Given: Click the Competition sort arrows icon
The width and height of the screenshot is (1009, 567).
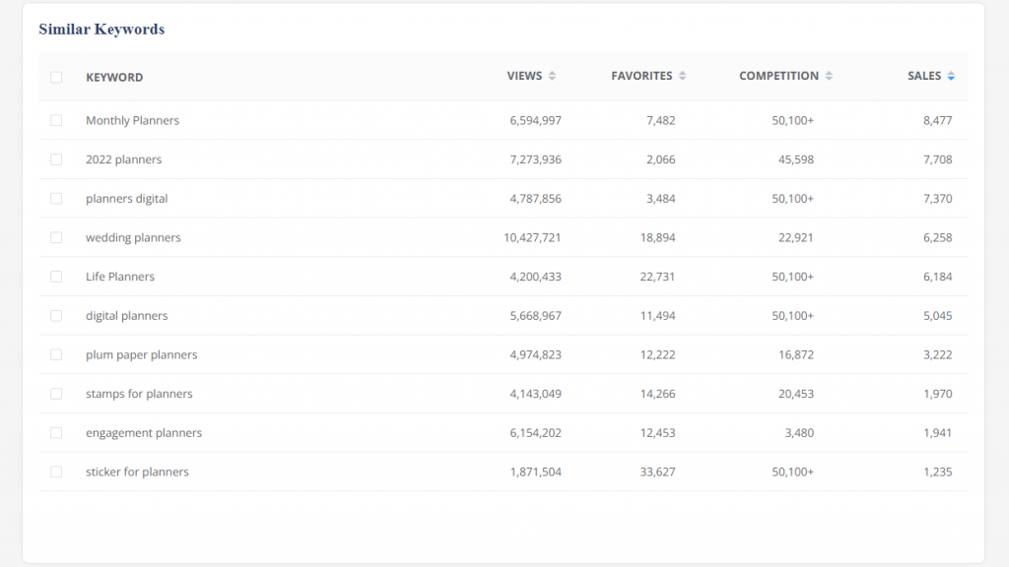Looking at the screenshot, I should tap(829, 77).
